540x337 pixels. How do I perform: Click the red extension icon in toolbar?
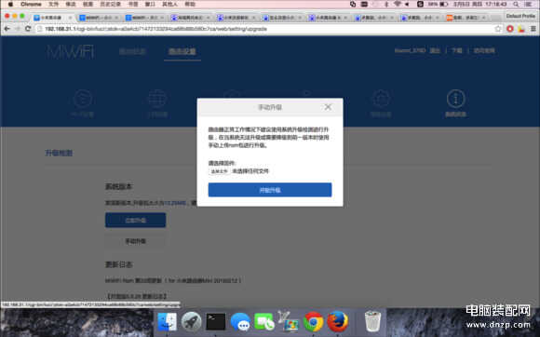[510, 29]
